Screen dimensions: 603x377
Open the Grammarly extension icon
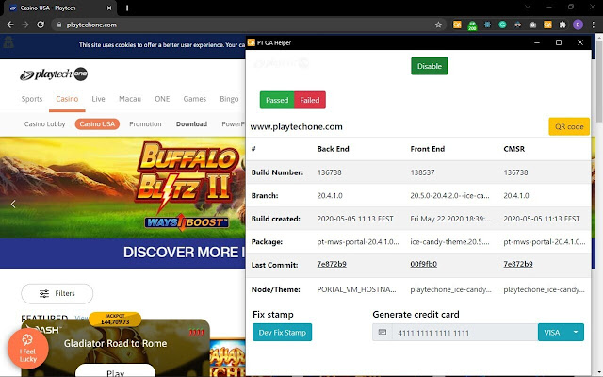point(502,25)
